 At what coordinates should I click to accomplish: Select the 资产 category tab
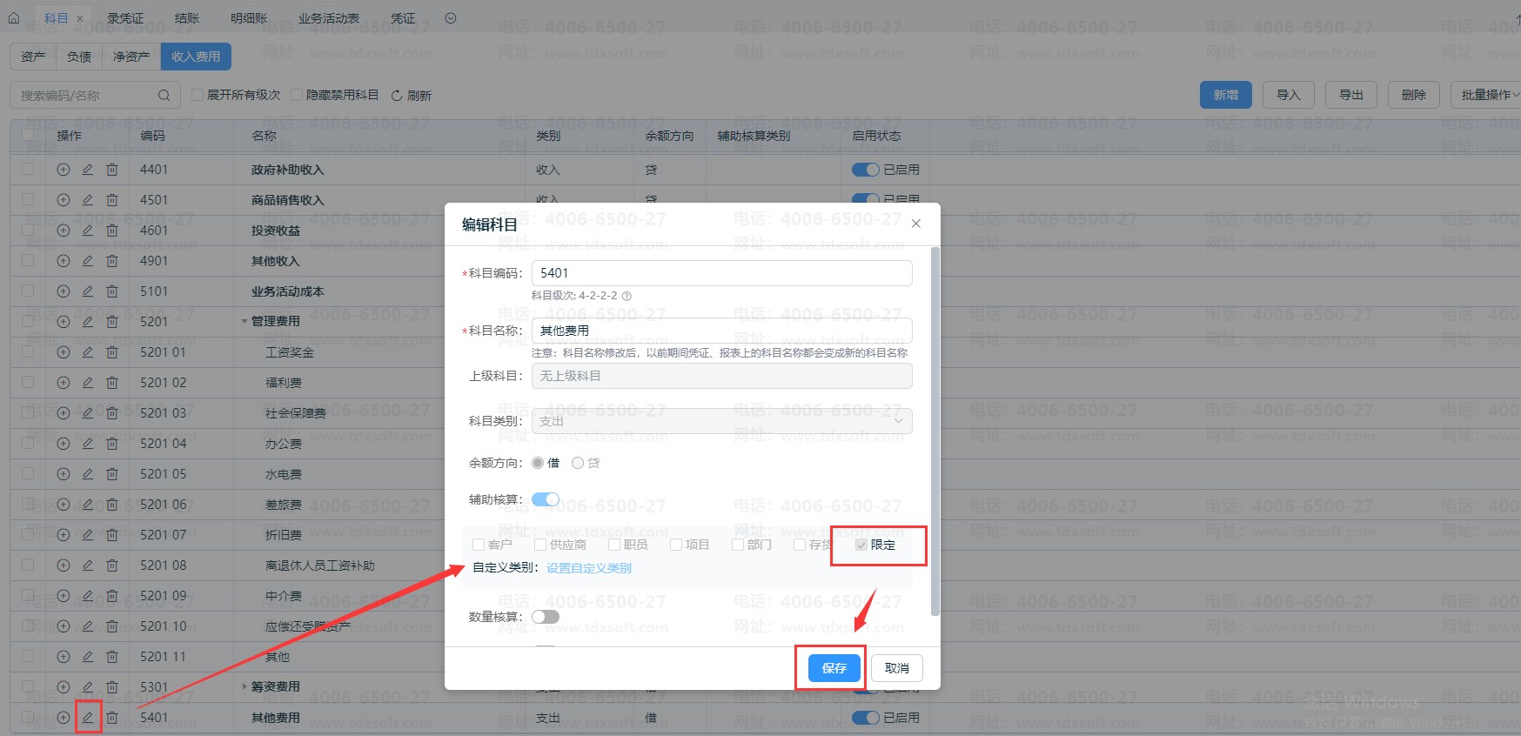pos(33,57)
